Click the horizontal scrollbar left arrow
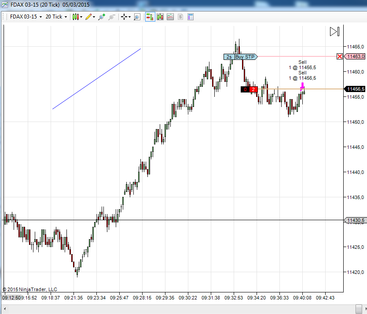 click(5, 309)
